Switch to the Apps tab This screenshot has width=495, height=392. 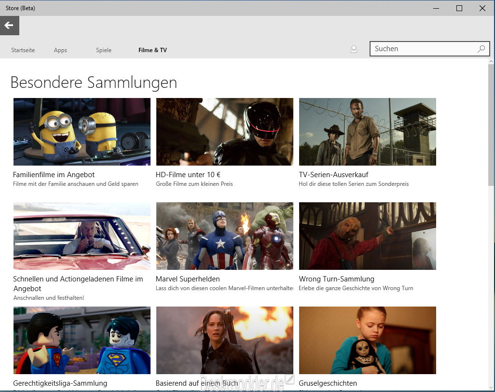point(60,50)
